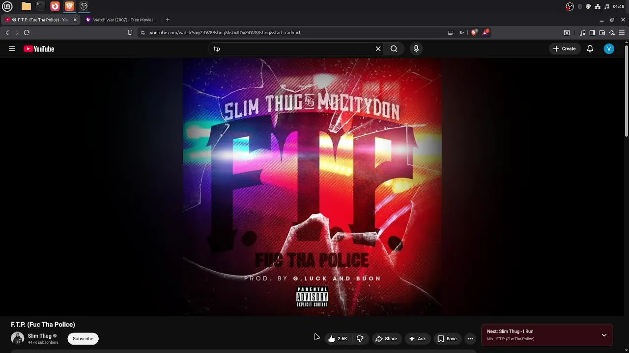629x353 pixels.
Task: Clear the YouTube search query
Action: [x=378, y=49]
